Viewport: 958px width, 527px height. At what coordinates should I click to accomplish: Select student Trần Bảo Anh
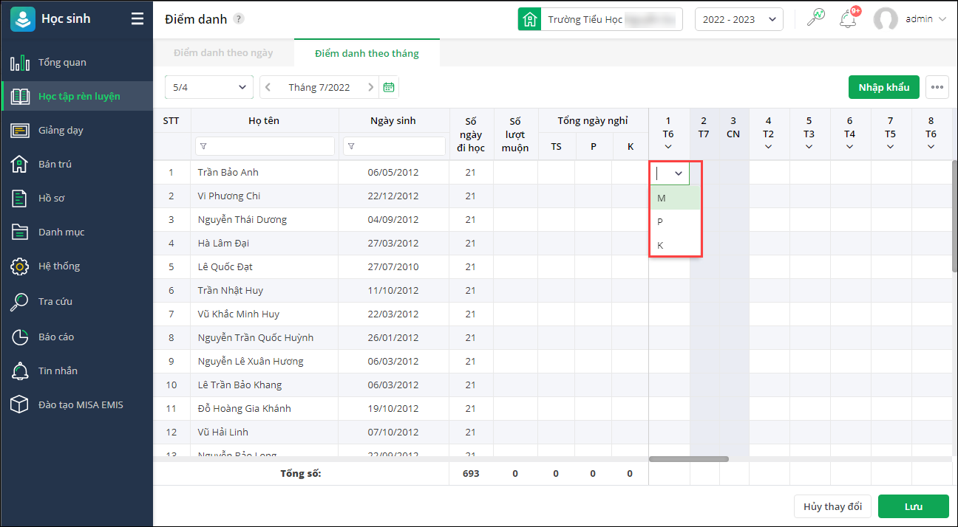(228, 172)
